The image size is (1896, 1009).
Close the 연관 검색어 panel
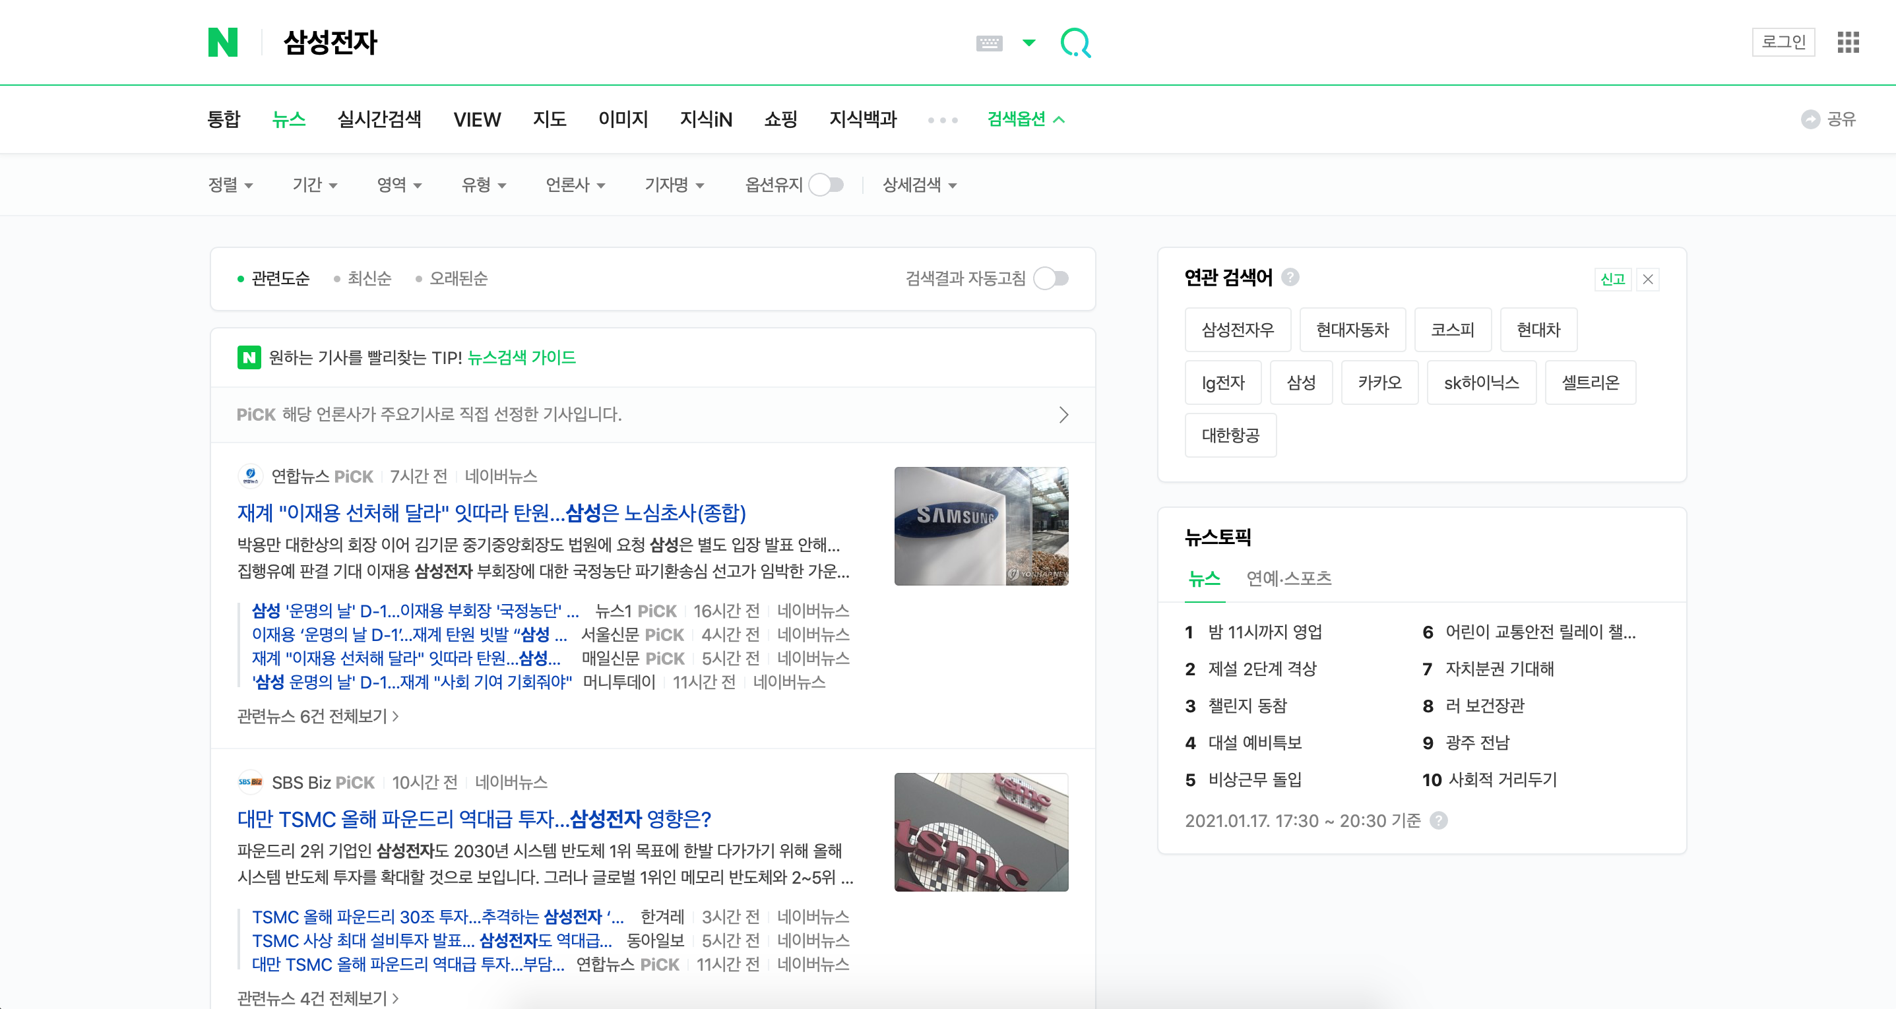tap(1647, 280)
